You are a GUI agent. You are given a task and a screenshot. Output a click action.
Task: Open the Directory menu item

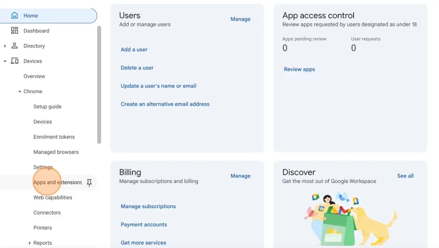tap(34, 46)
